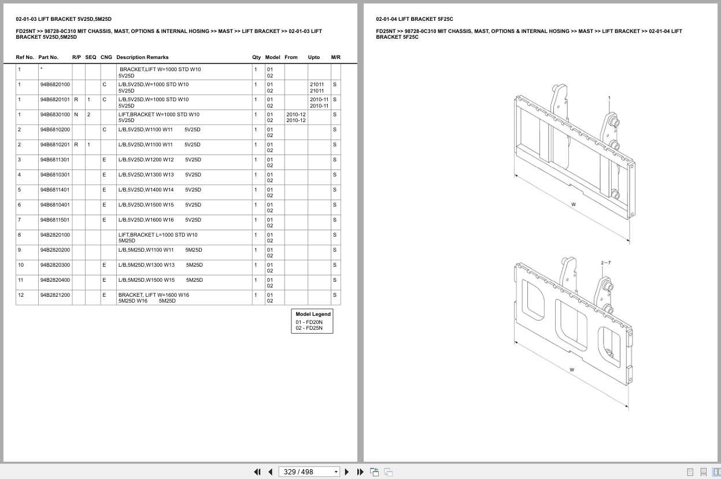The width and height of the screenshot is (721, 479).
Task: Click the '02-01-03 LIFT BRACKET 5V25D,5M25D' heading
Action: click(64, 19)
